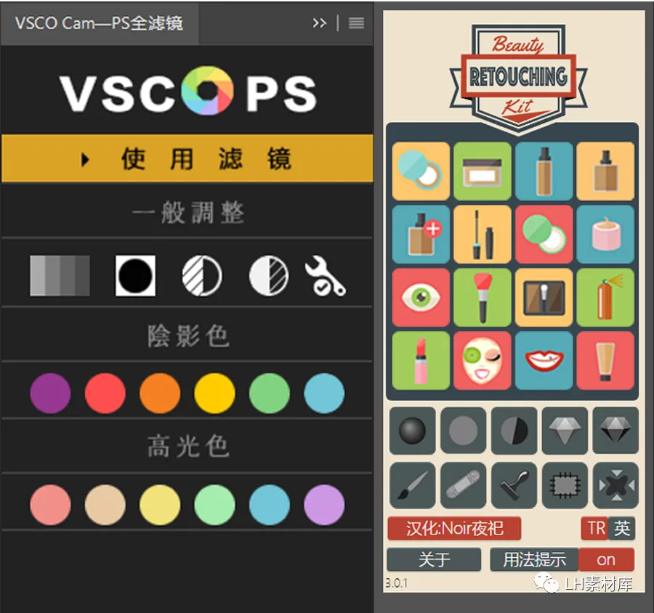Click the wrench with checkmark icon
This screenshot has height=613, width=654.
325,276
